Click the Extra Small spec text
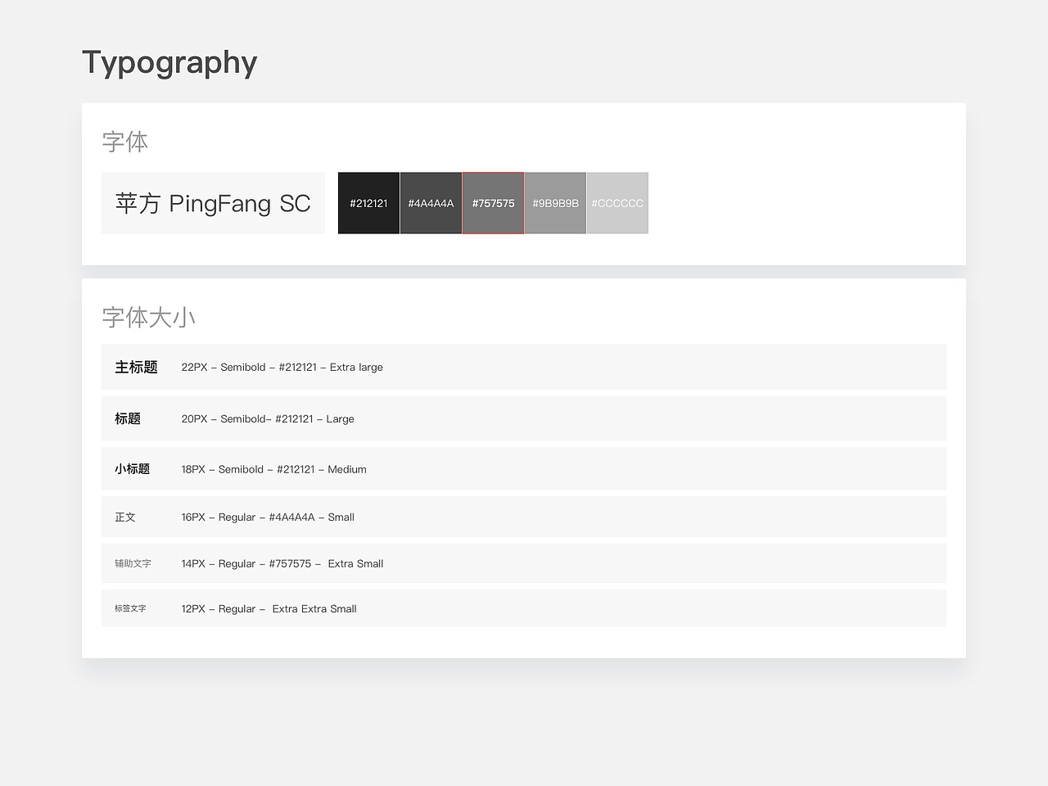This screenshot has width=1048, height=786. click(355, 563)
